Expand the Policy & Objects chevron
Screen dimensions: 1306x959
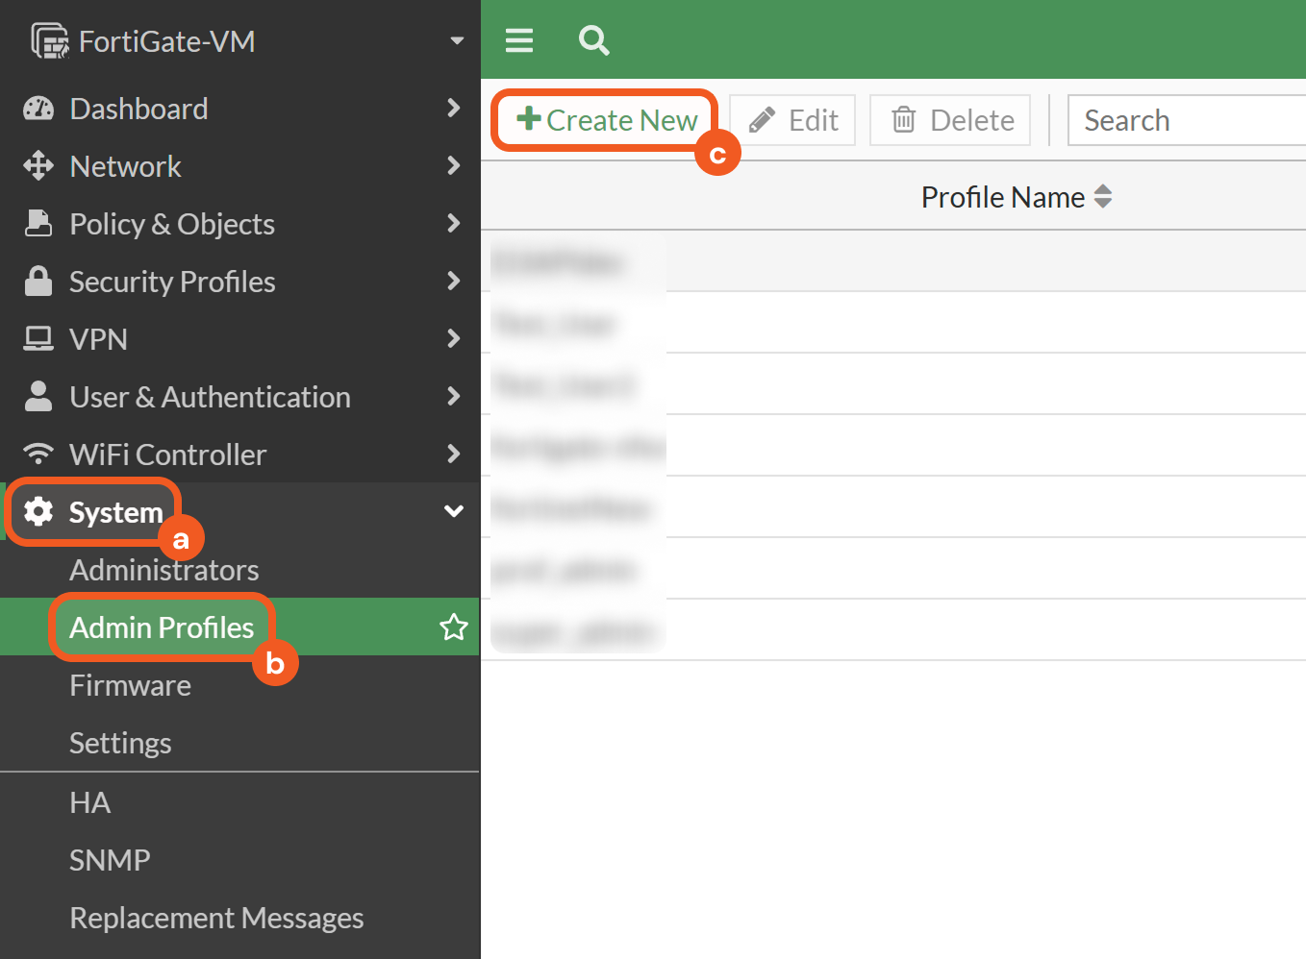(453, 224)
